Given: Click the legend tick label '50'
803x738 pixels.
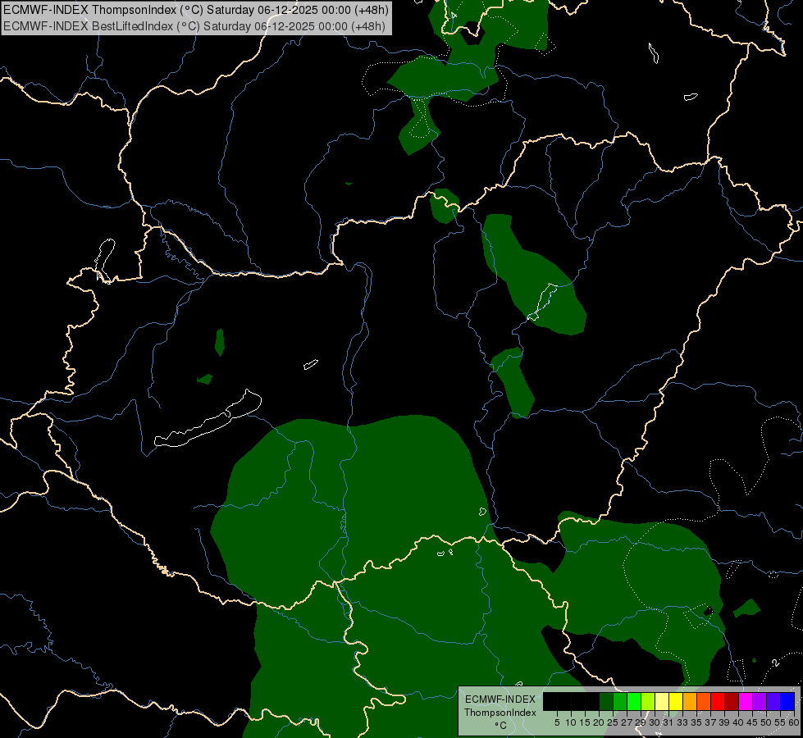Looking at the screenshot, I should point(766,722).
